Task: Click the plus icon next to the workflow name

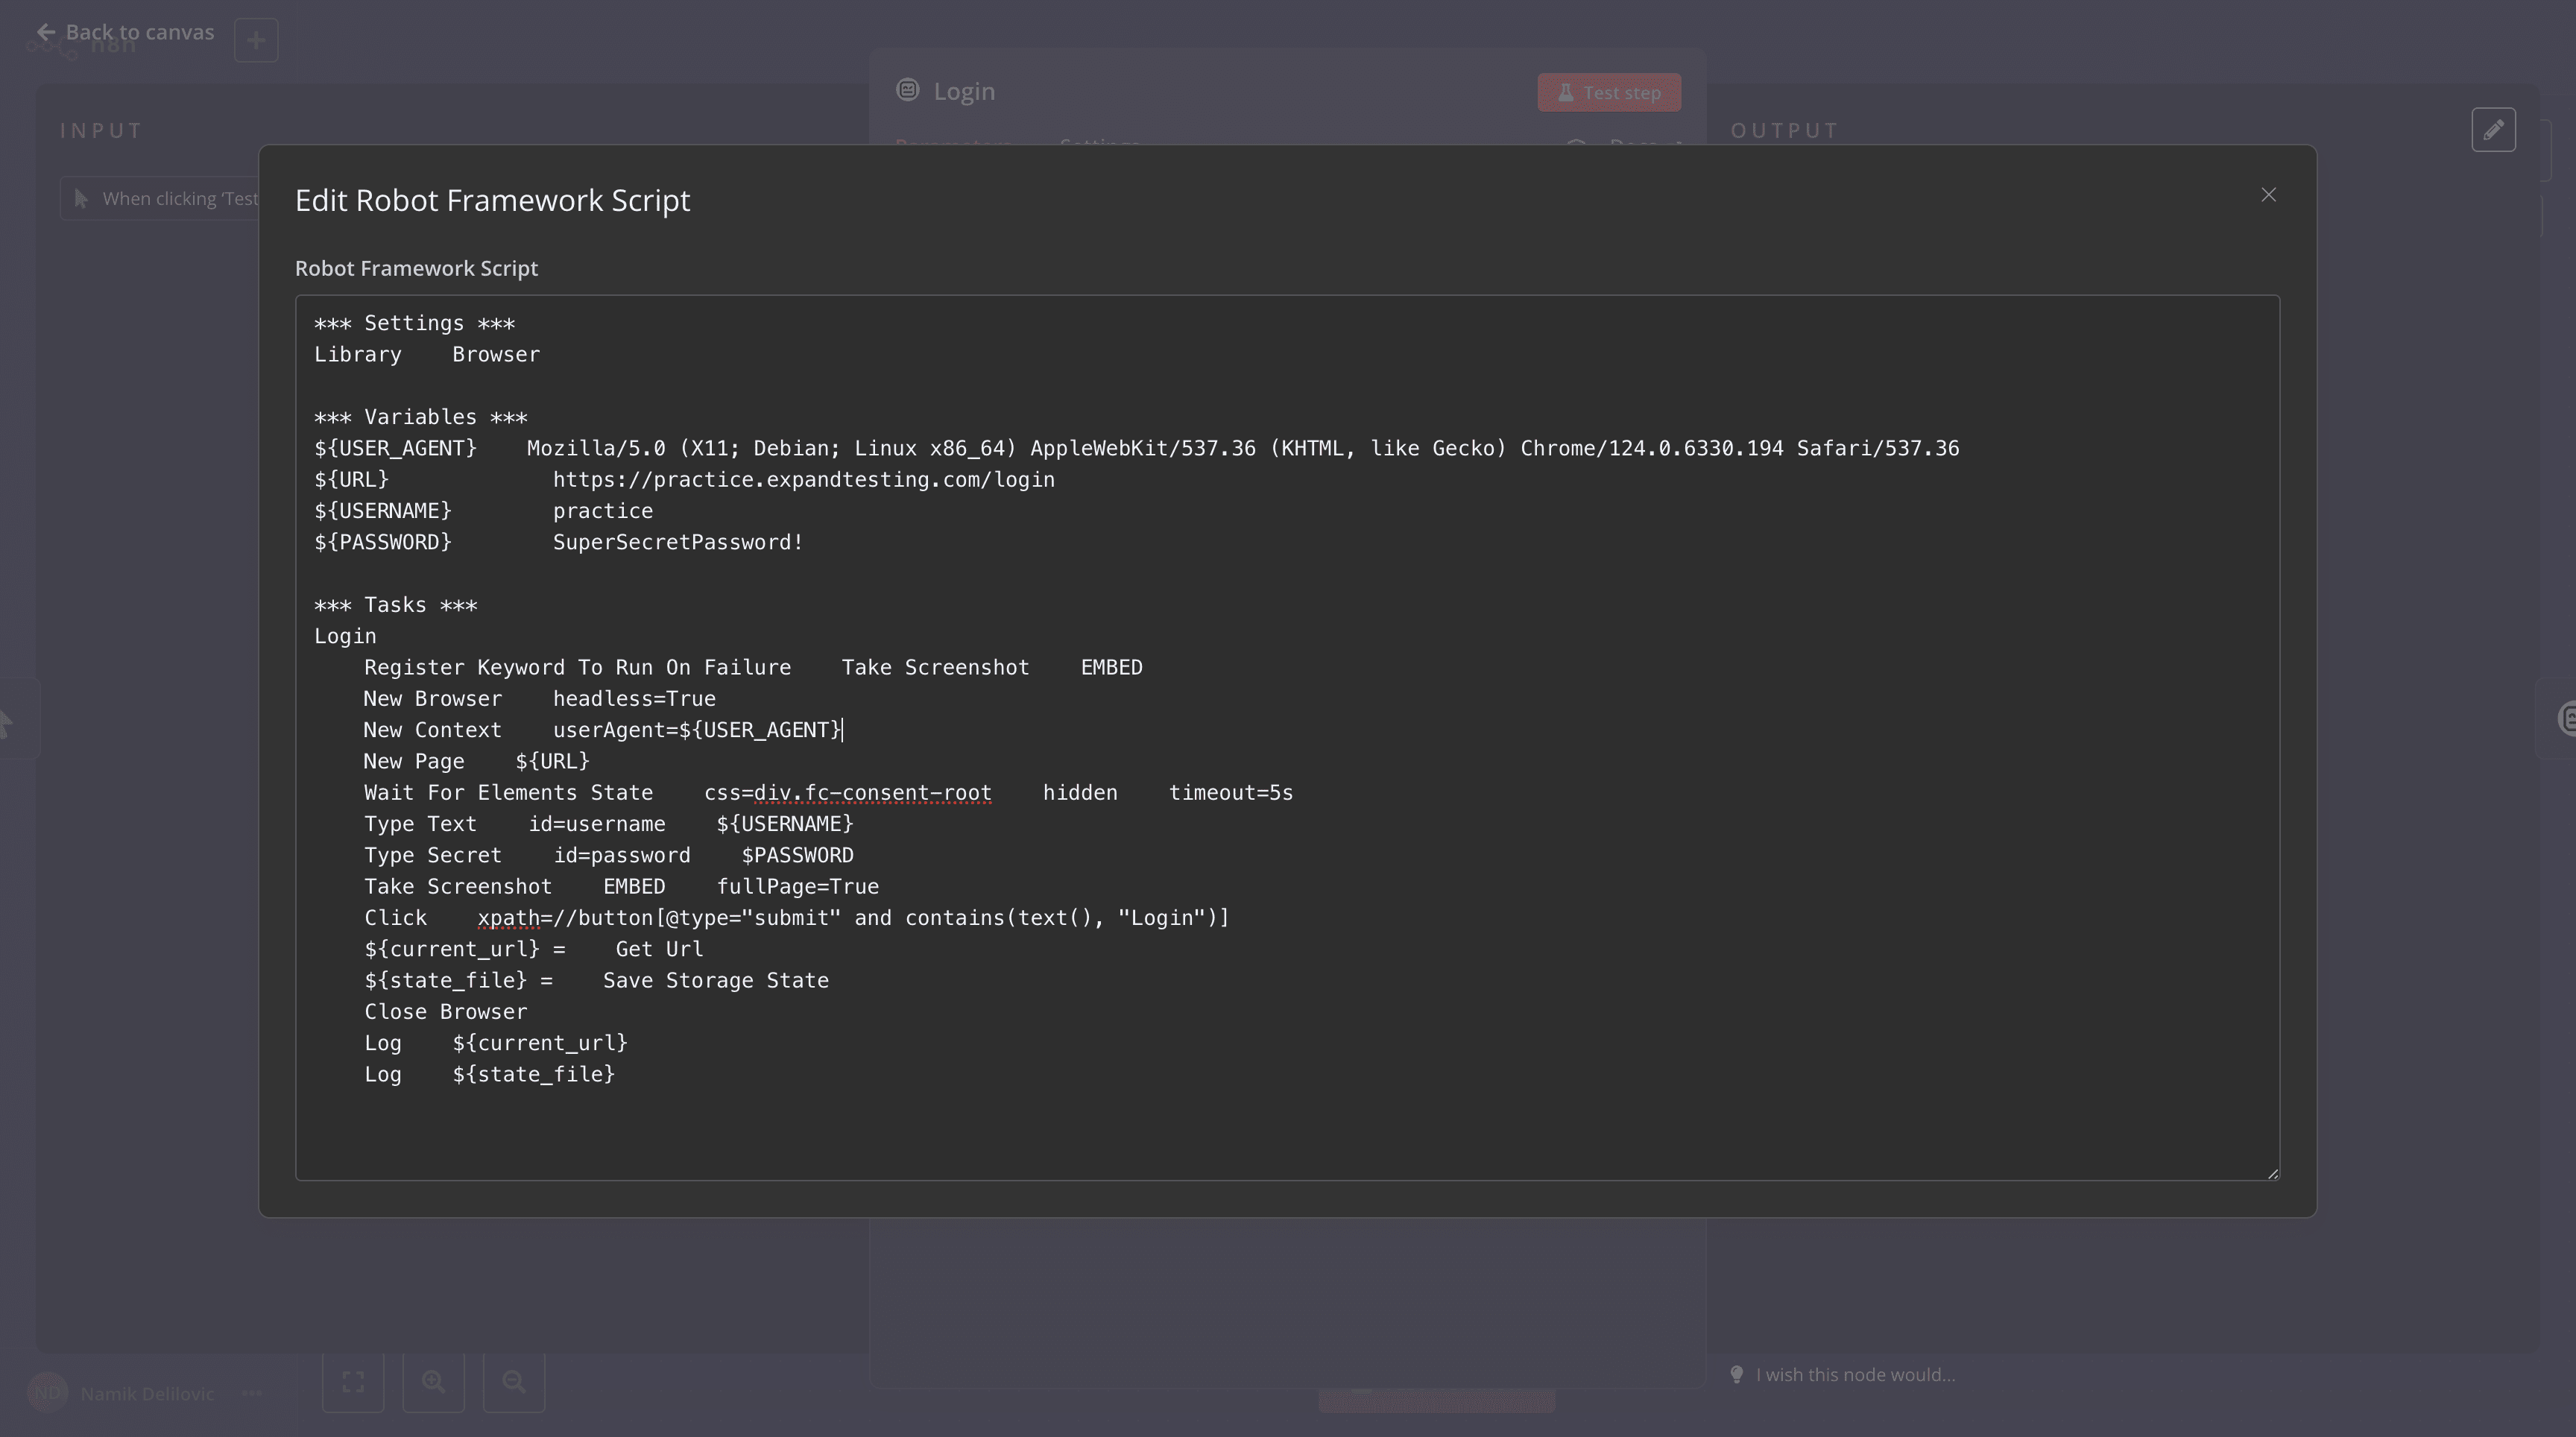Action: pos(256,40)
